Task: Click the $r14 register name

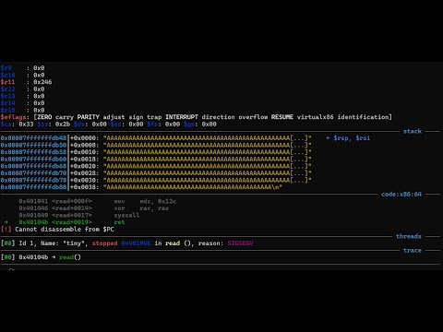Action: pos(7,103)
